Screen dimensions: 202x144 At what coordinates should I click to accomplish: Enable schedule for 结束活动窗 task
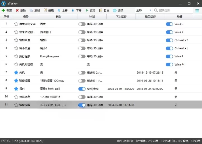[82, 32]
